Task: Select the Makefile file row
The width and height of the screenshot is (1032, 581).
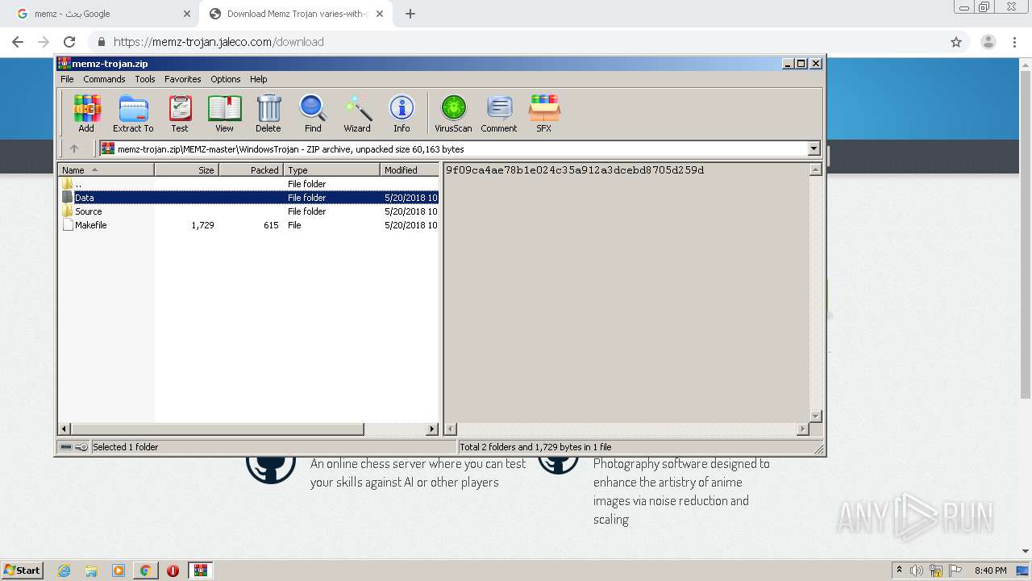Action: (248, 225)
